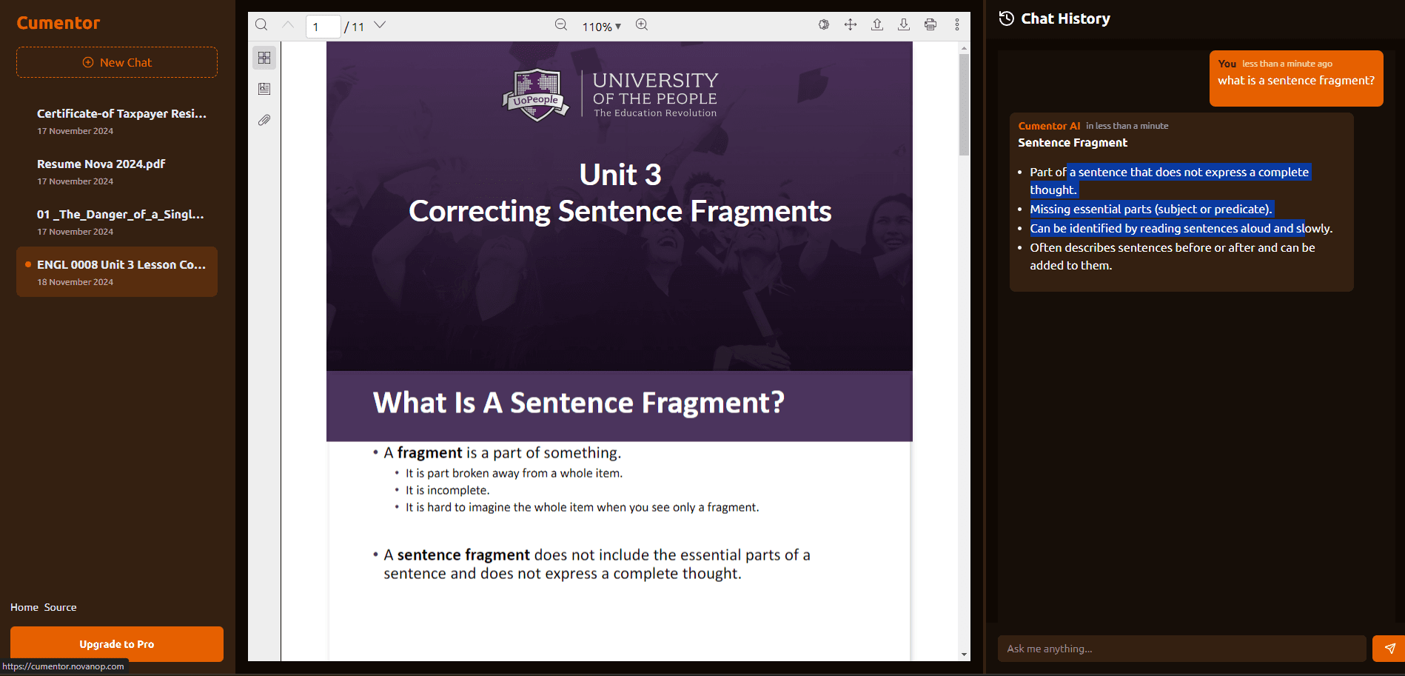
Task: Open 01_The_Danger_of_a_Singl... chat
Action: point(117,222)
